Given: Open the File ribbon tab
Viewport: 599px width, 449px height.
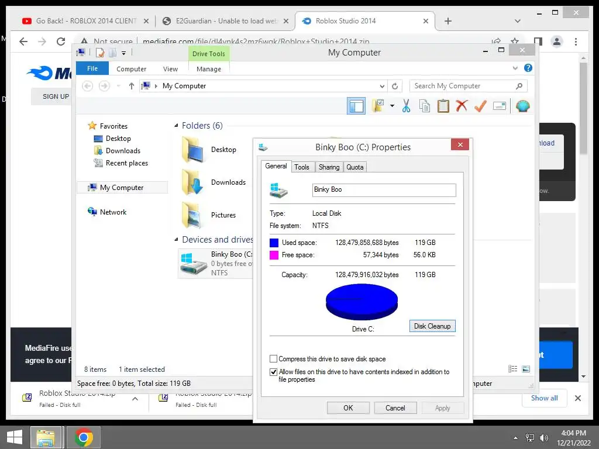Looking at the screenshot, I should [x=92, y=68].
